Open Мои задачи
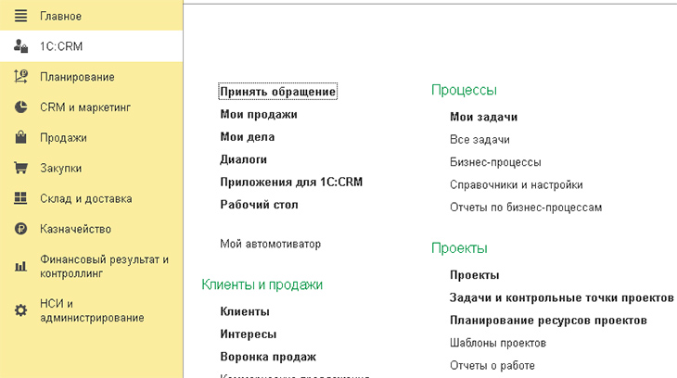The width and height of the screenshot is (677, 378). click(483, 117)
